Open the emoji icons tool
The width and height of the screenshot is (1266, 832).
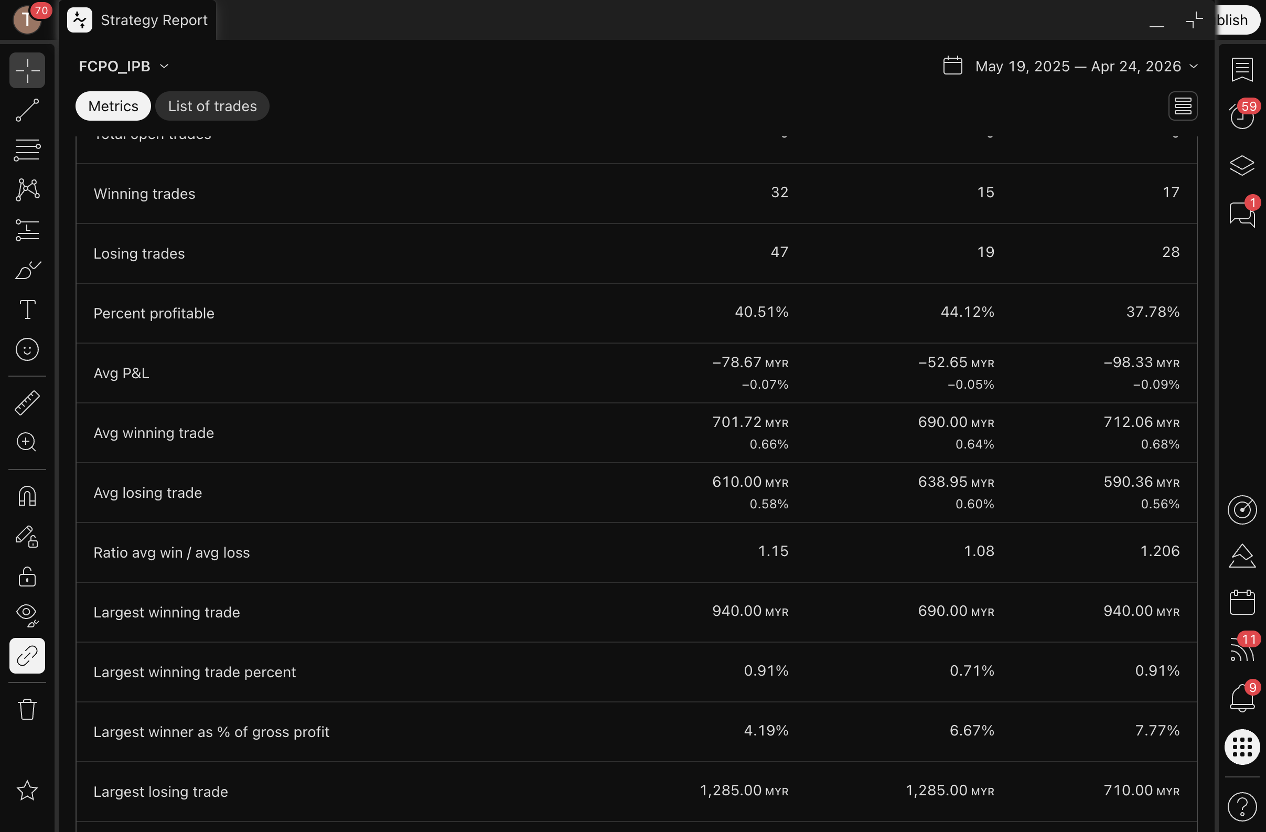tap(27, 349)
